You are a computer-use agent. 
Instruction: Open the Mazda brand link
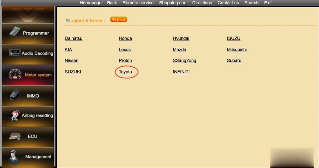(x=179, y=50)
